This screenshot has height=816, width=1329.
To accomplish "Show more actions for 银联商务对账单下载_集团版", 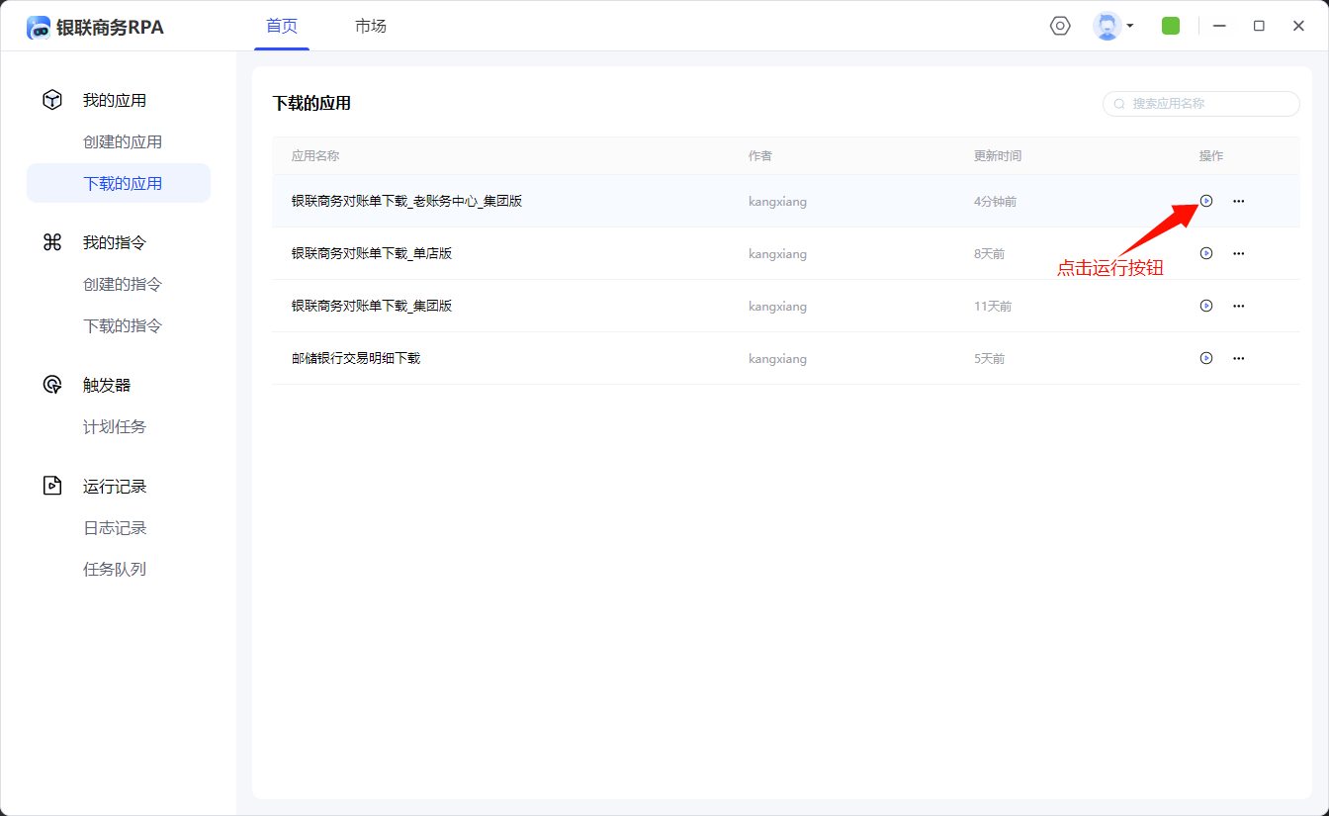I will pyautogui.click(x=1238, y=306).
